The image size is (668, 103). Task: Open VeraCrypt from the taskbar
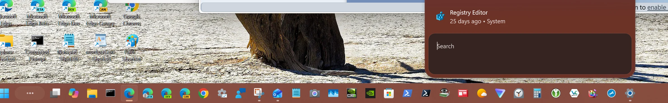(574, 93)
